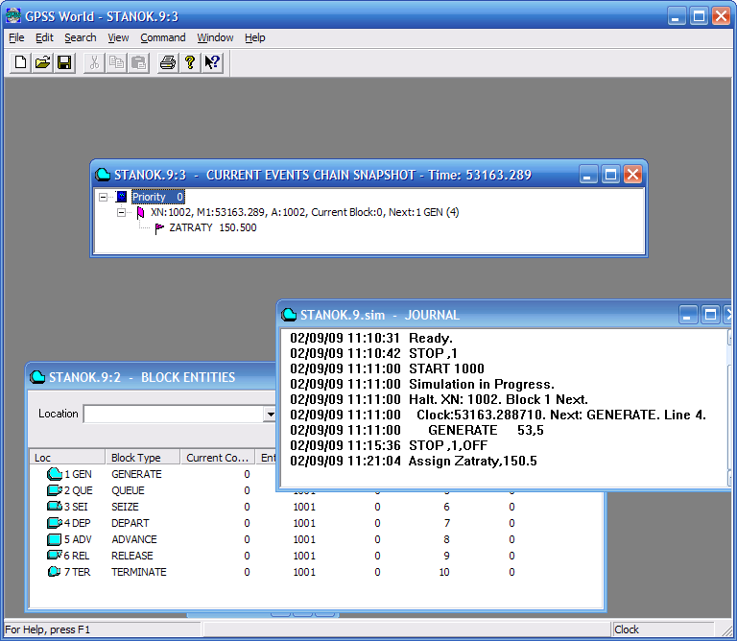Viewport: 737px width, 641px height.
Task: Open help via yellow question mark icon
Action: [x=190, y=62]
